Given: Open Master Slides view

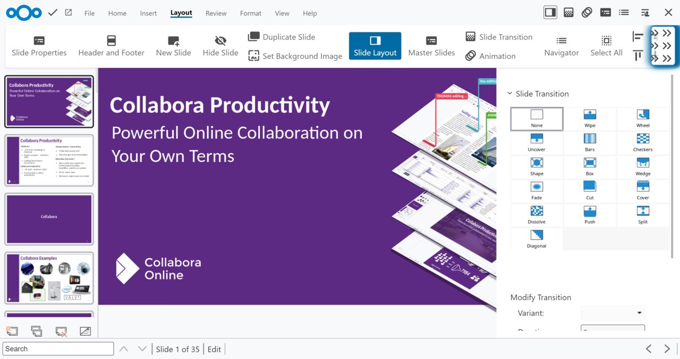Looking at the screenshot, I should point(431,46).
